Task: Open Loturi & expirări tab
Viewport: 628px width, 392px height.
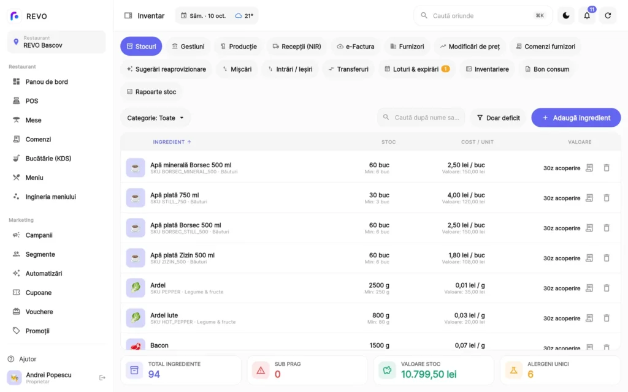Action: tap(417, 69)
